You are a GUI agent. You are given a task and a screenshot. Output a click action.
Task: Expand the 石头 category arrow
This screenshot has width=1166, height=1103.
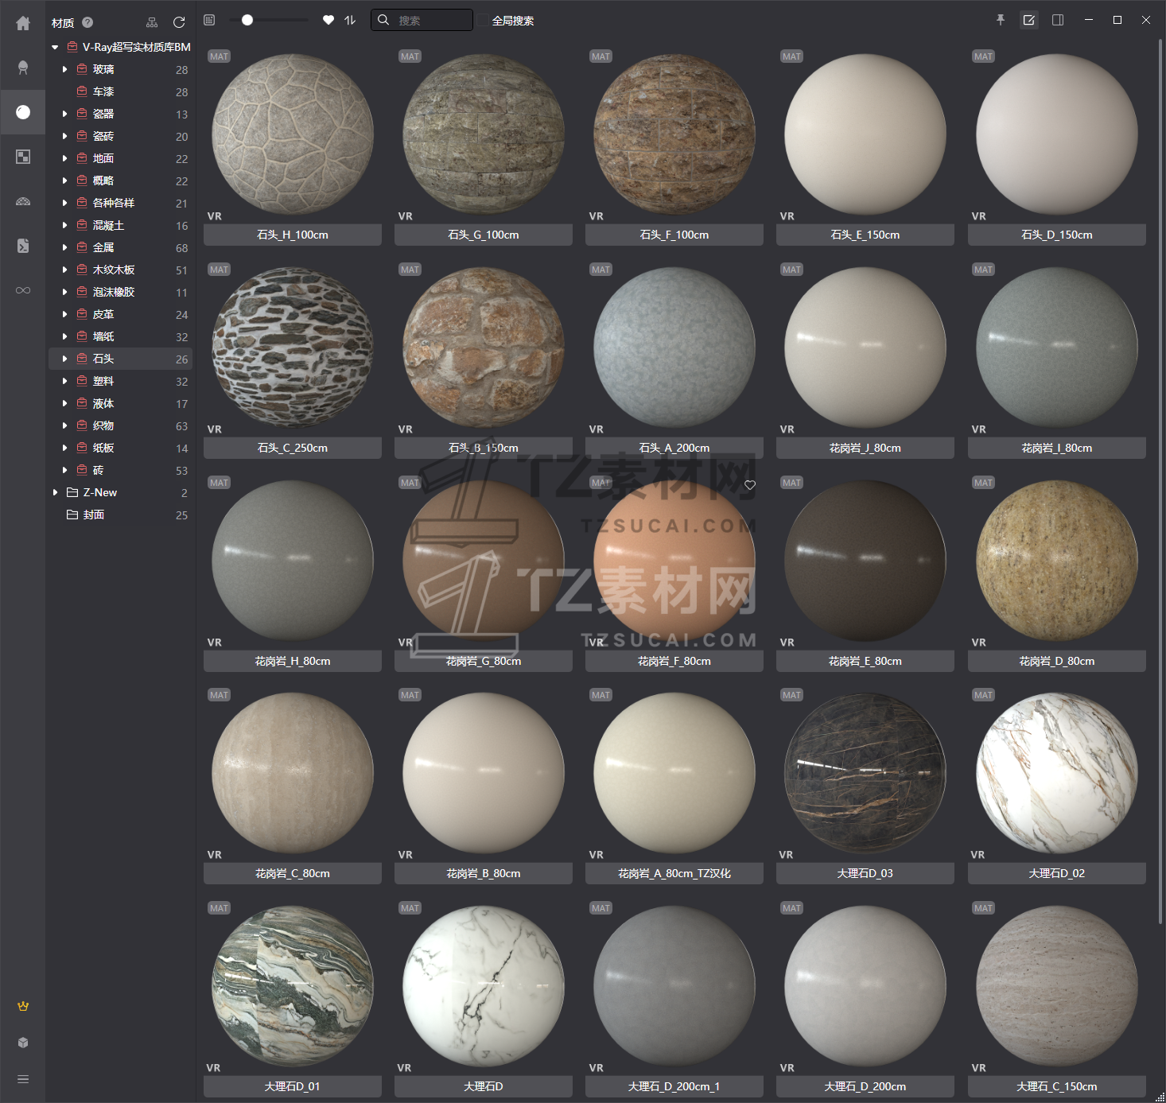[x=64, y=359]
